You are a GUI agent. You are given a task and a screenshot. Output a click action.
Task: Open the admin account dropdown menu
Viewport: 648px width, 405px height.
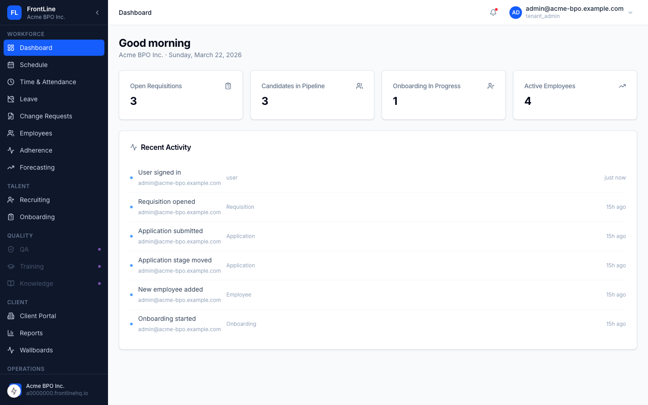pos(630,13)
